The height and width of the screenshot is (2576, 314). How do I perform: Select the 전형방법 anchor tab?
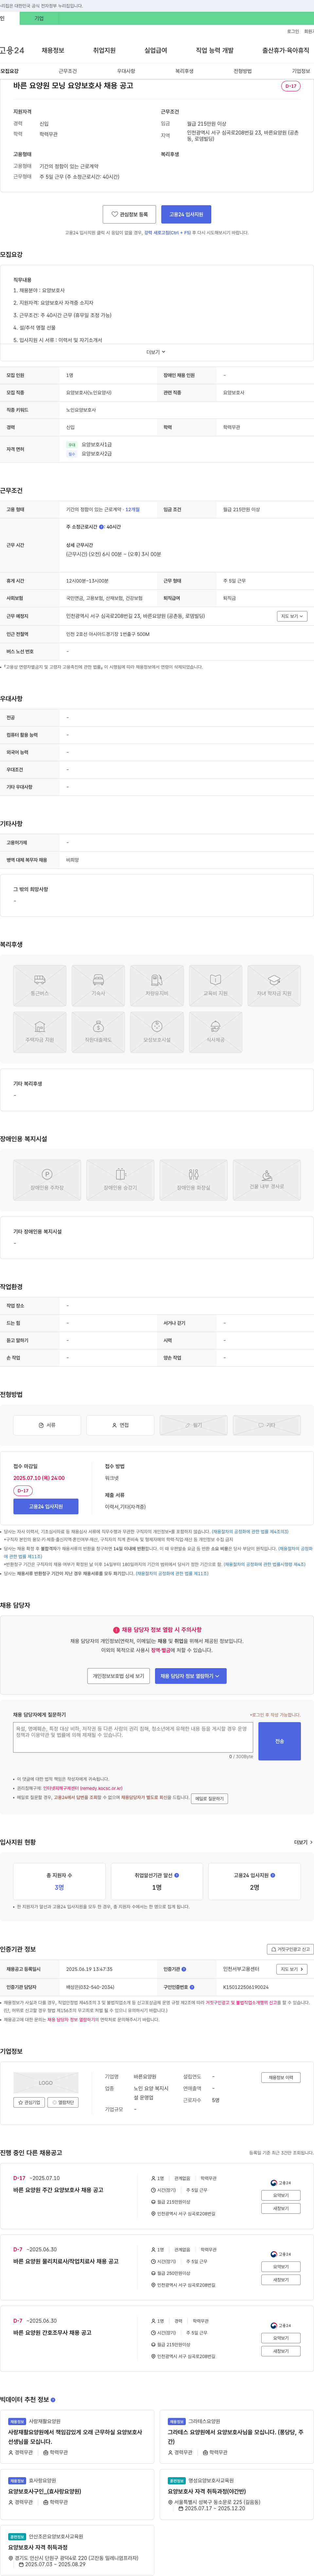[x=243, y=71]
